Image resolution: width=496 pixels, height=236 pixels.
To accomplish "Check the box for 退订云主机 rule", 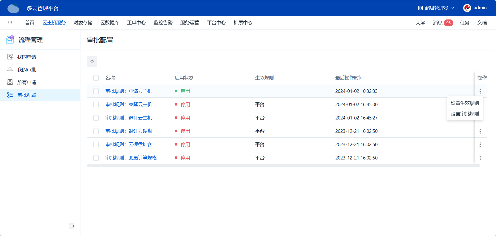I will (x=96, y=118).
